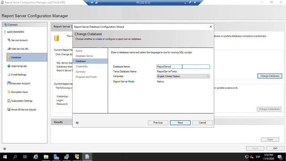Click the Exit button

coord(275,148)
